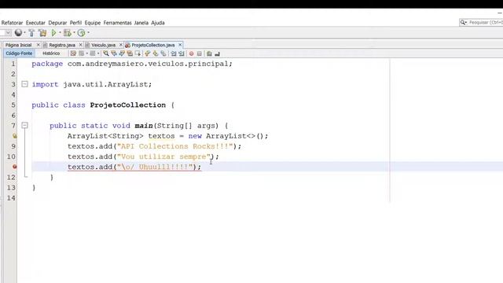Image resolution: width=503 pixels, height=283 pixels.
Task: Start macro recording with red circle icon
Action: click(191, 53)
